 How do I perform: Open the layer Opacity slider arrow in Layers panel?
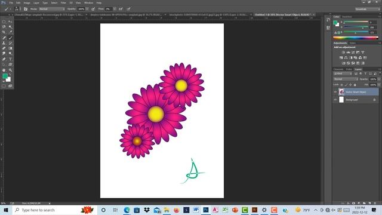[x=379, y=79]
